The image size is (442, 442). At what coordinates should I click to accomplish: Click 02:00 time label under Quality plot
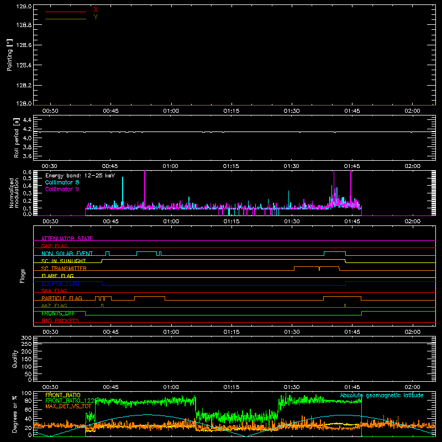[x=412, y=387]
